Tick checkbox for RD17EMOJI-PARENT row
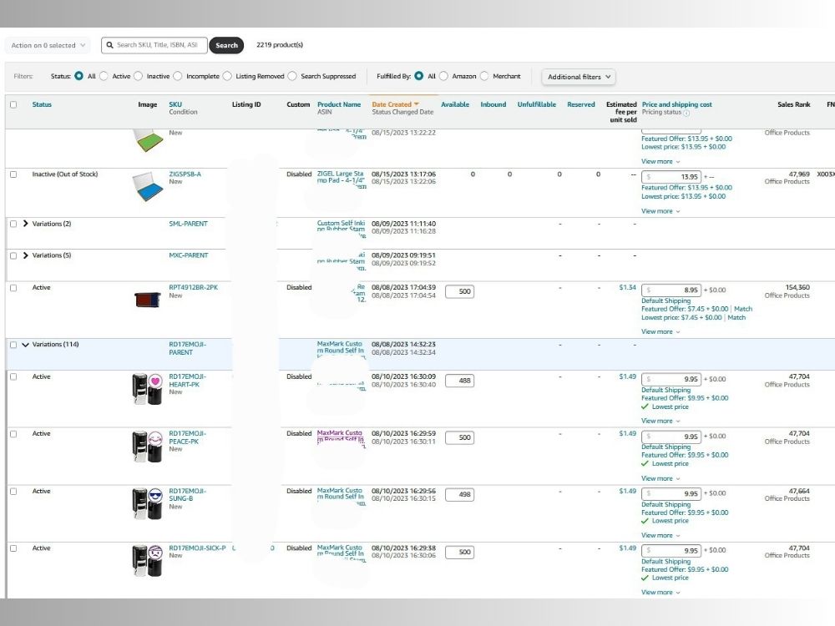This screenshot has height=626, width=835. click(x=13, y=345)
